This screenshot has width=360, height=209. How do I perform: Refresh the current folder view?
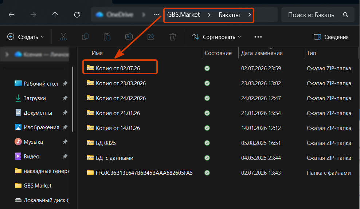point(77,15)
